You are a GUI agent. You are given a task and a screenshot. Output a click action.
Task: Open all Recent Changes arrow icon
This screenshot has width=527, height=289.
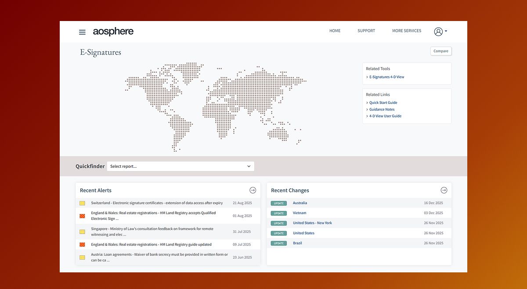[x=444, y=190]
